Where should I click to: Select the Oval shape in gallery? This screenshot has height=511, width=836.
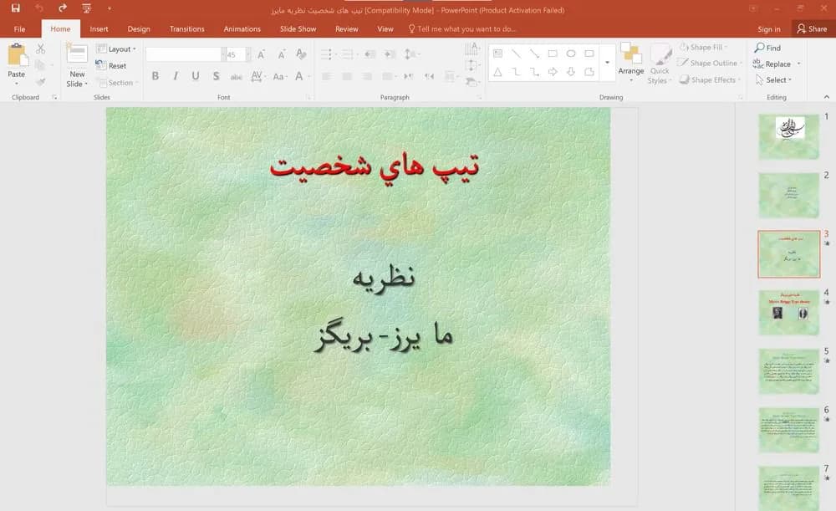(571, 54)
